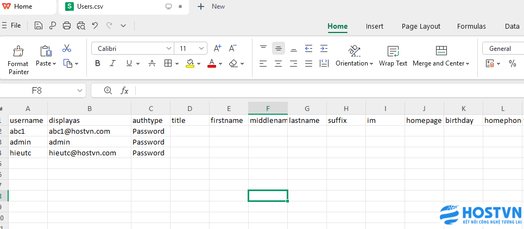Apply the yellow fill color to the cell
The height and width of the screenshot is (229, 524).
pos(190,63)
